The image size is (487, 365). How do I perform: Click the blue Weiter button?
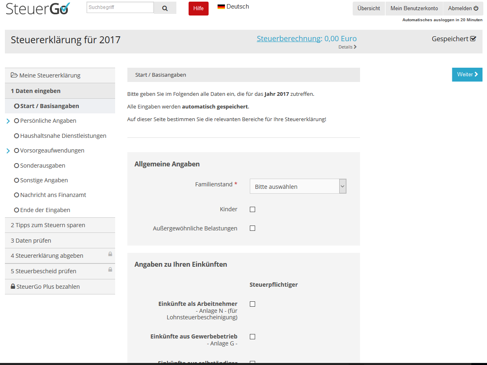point(467,75)
